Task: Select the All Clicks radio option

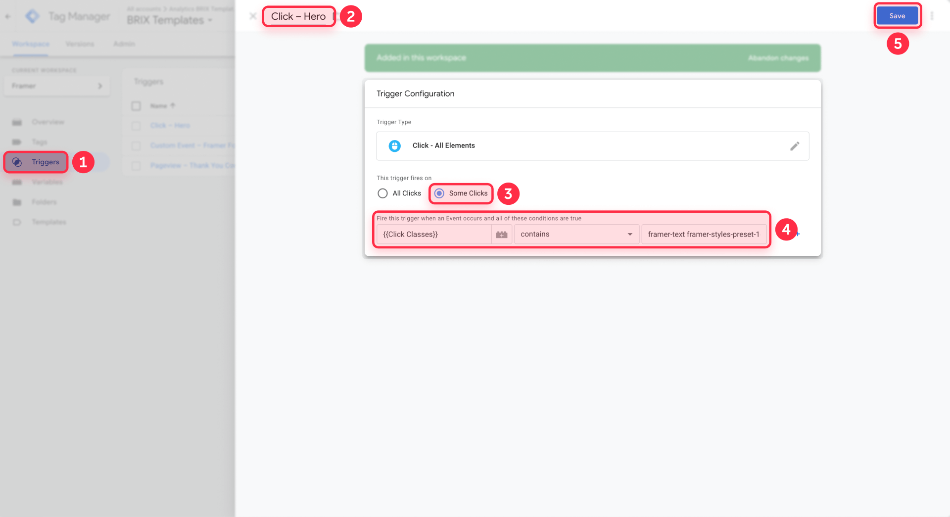Action: tap(382, 193)
